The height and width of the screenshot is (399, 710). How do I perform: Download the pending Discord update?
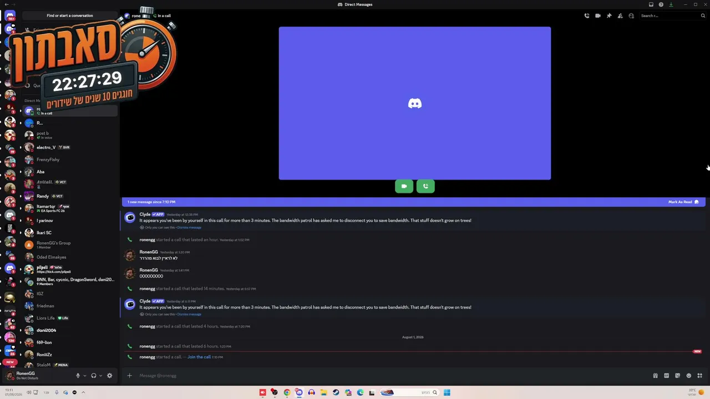671,4
